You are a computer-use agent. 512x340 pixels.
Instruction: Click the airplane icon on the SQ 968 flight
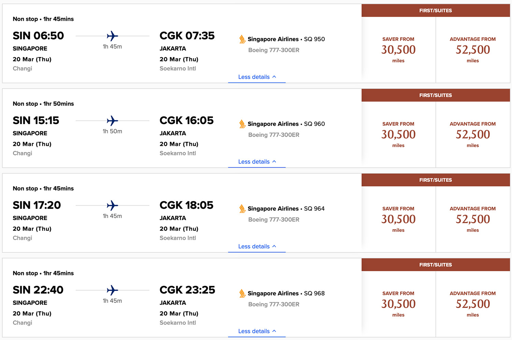click(112, 290)
